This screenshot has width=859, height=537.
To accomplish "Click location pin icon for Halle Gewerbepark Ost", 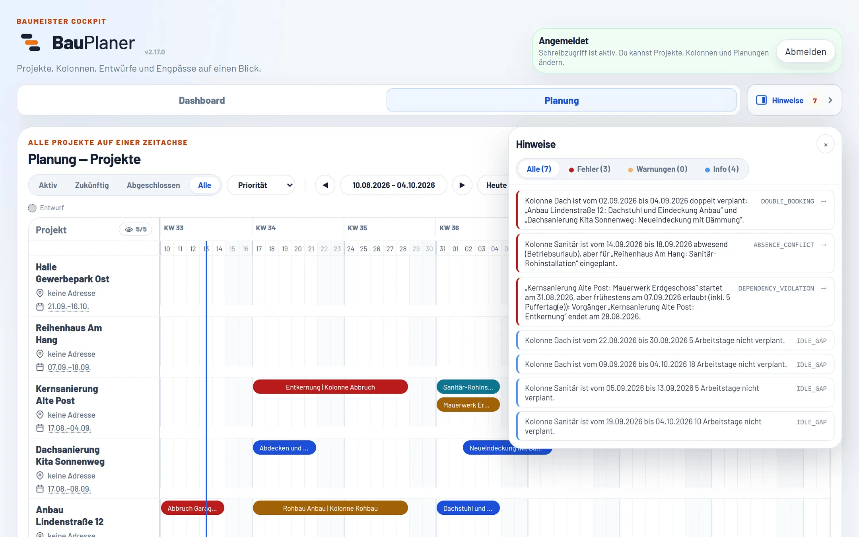I will point(40,293).
